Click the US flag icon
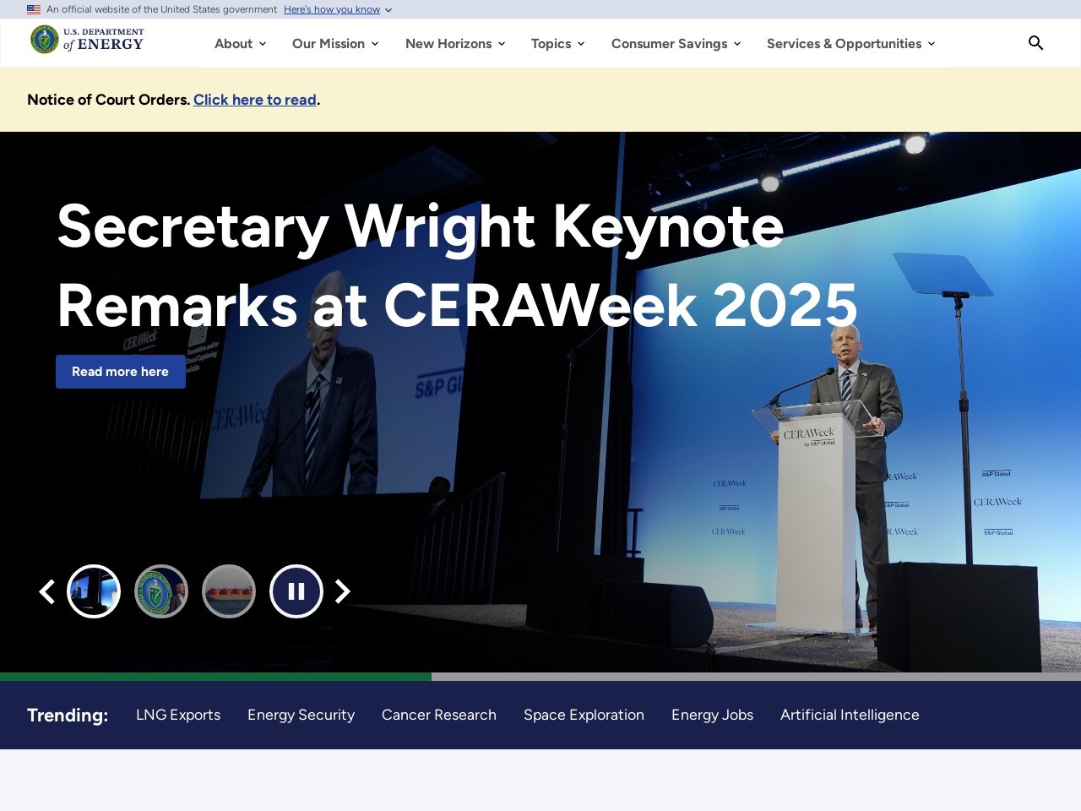 [34, 9]
